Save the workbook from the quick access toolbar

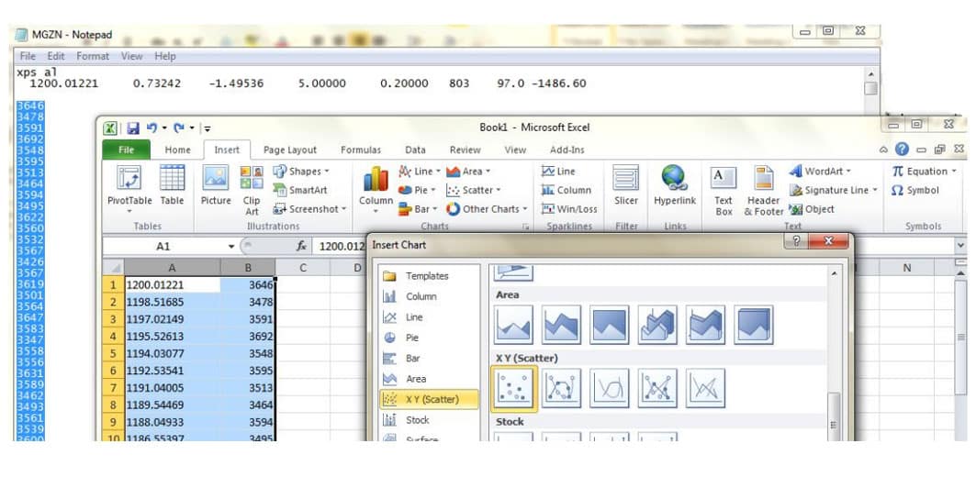[x=132, y=128]
